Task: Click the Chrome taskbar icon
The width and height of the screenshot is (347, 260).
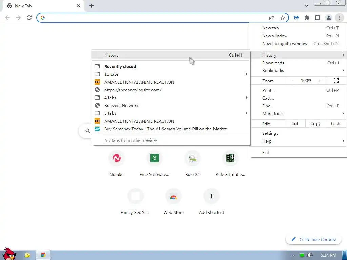Action: [x=43, y=255]
